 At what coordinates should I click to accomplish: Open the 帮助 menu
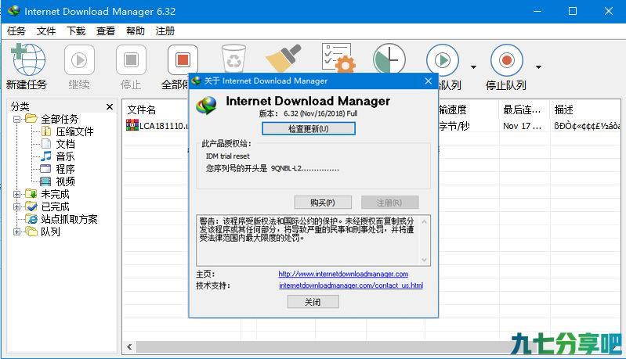pyautogui.click(x=136, y=31)
